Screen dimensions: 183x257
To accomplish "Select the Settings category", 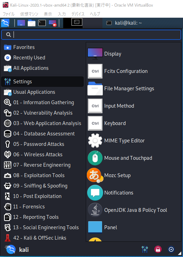I will point(42,82).
